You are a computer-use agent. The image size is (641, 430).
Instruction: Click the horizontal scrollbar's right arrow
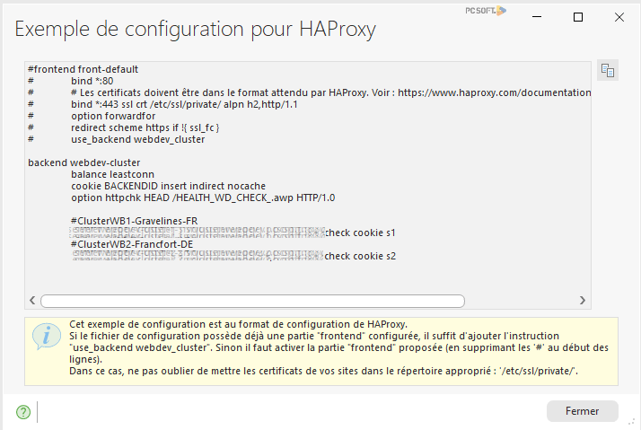583,301
